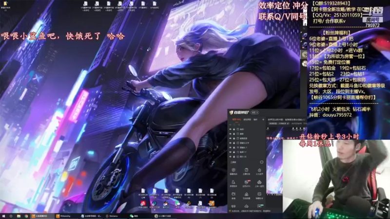This screenshot has height=219, width=390.
Task: Open the toolbox tool with the green badge
Action: 260,206
